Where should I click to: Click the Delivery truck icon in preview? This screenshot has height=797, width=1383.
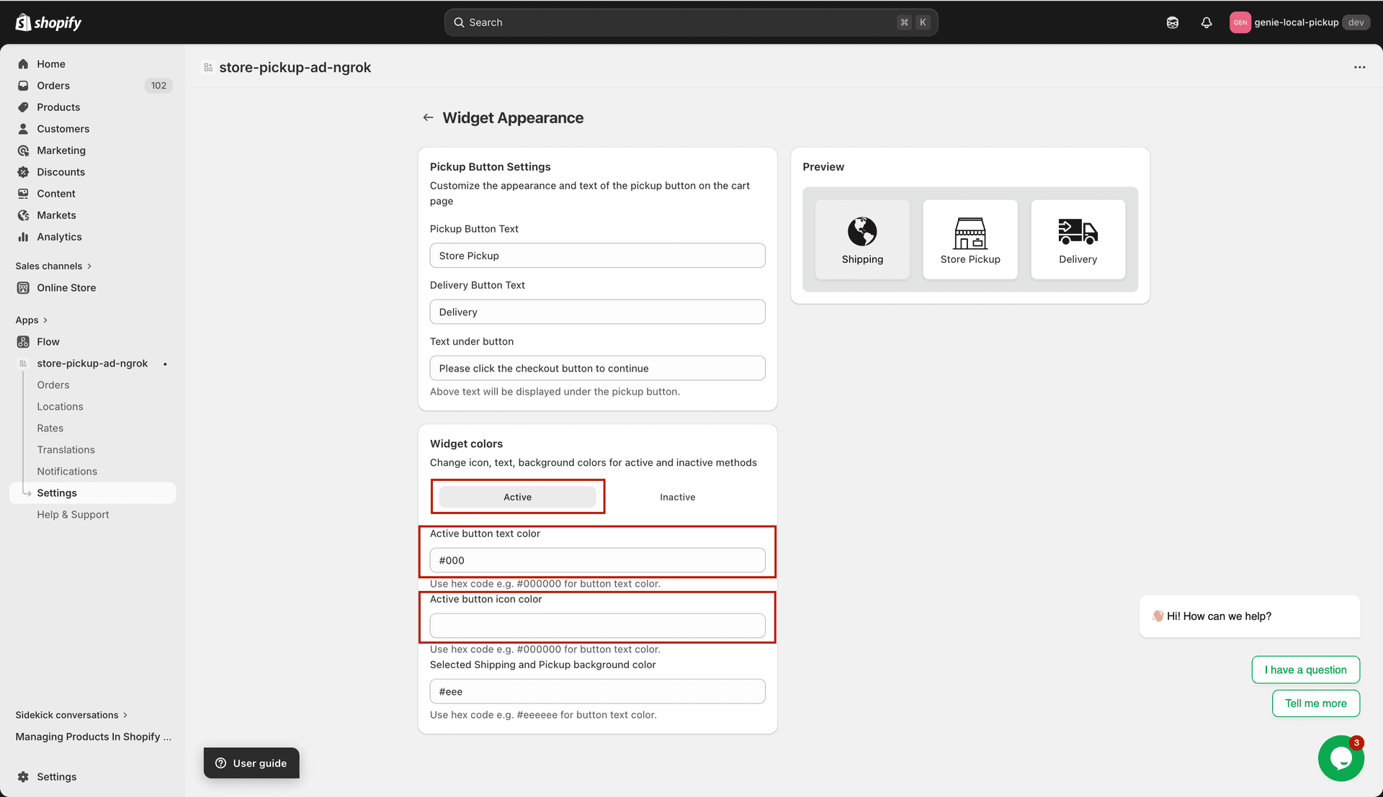[1078, 231]
